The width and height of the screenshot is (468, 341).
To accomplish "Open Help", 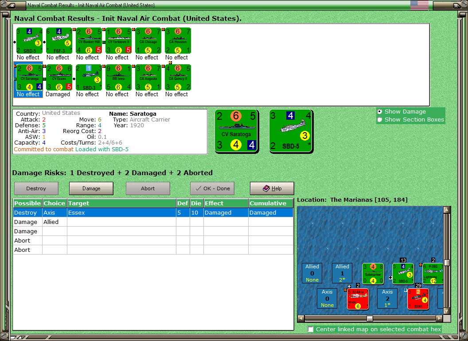I will 272,188.
